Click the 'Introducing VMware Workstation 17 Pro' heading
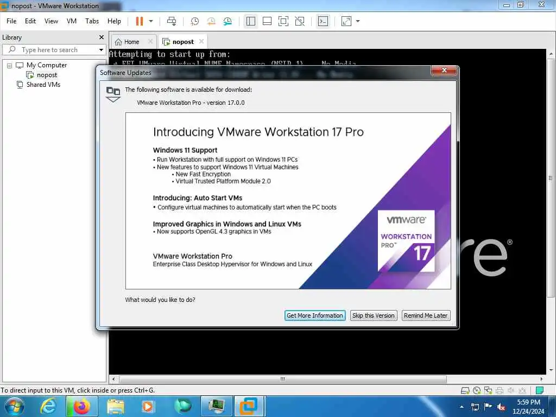 [258, 132]
